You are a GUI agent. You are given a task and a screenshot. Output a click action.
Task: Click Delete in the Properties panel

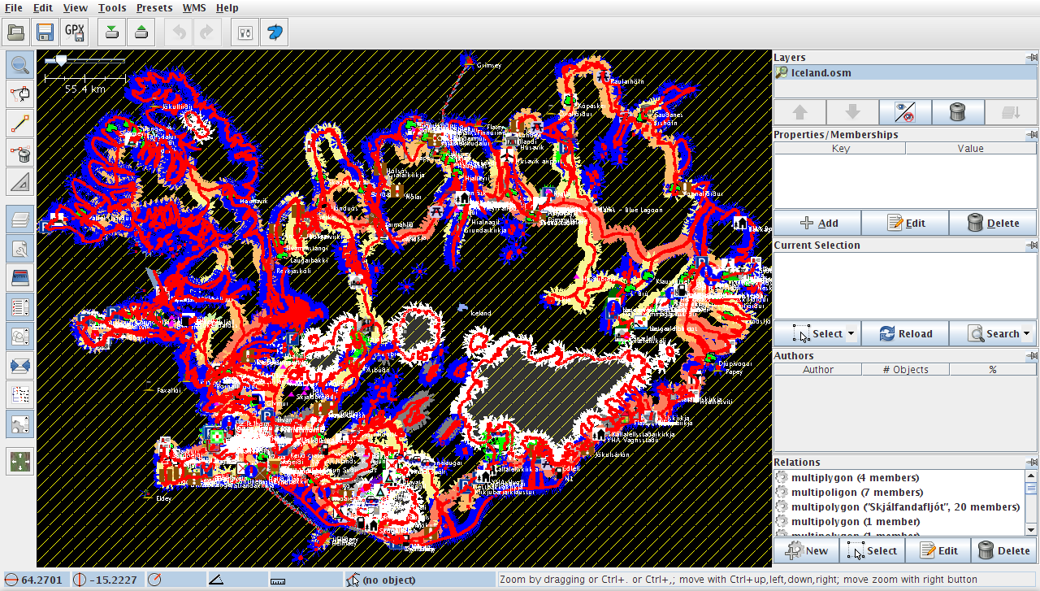993,223
